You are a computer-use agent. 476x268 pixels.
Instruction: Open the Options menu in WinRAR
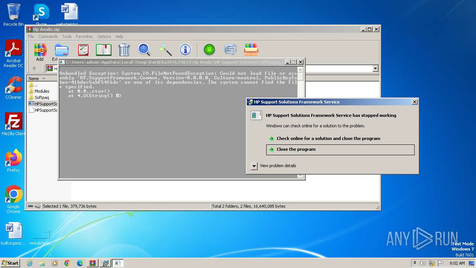tap(104, 36)
